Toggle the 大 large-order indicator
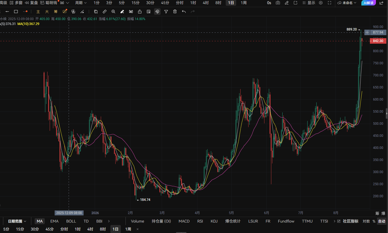 click(x=47, y=12)
